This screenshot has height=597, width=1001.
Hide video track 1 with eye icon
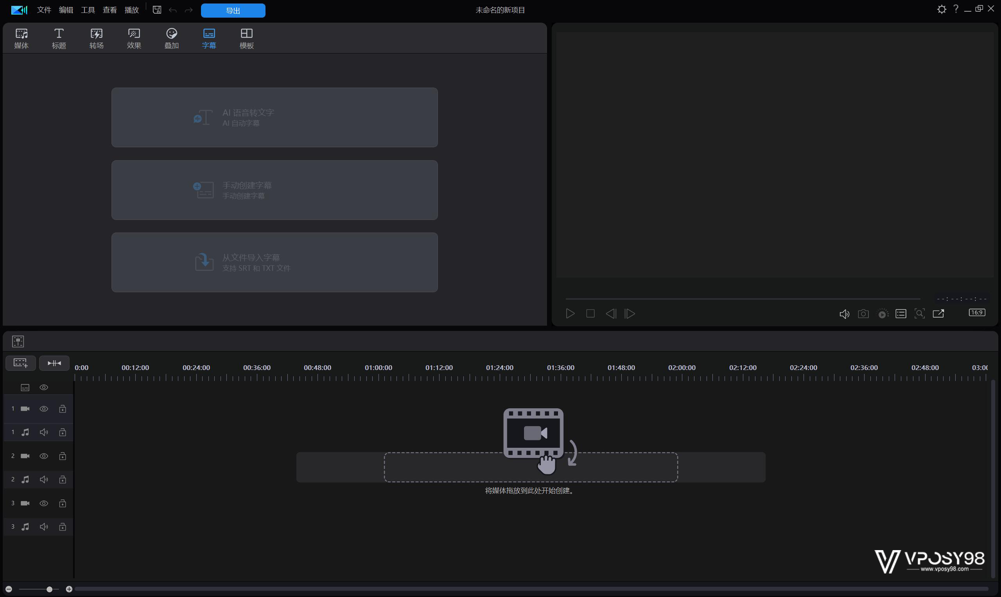click(44, 409)
